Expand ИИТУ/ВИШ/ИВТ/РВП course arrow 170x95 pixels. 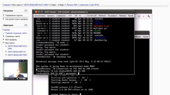(6, 55)
